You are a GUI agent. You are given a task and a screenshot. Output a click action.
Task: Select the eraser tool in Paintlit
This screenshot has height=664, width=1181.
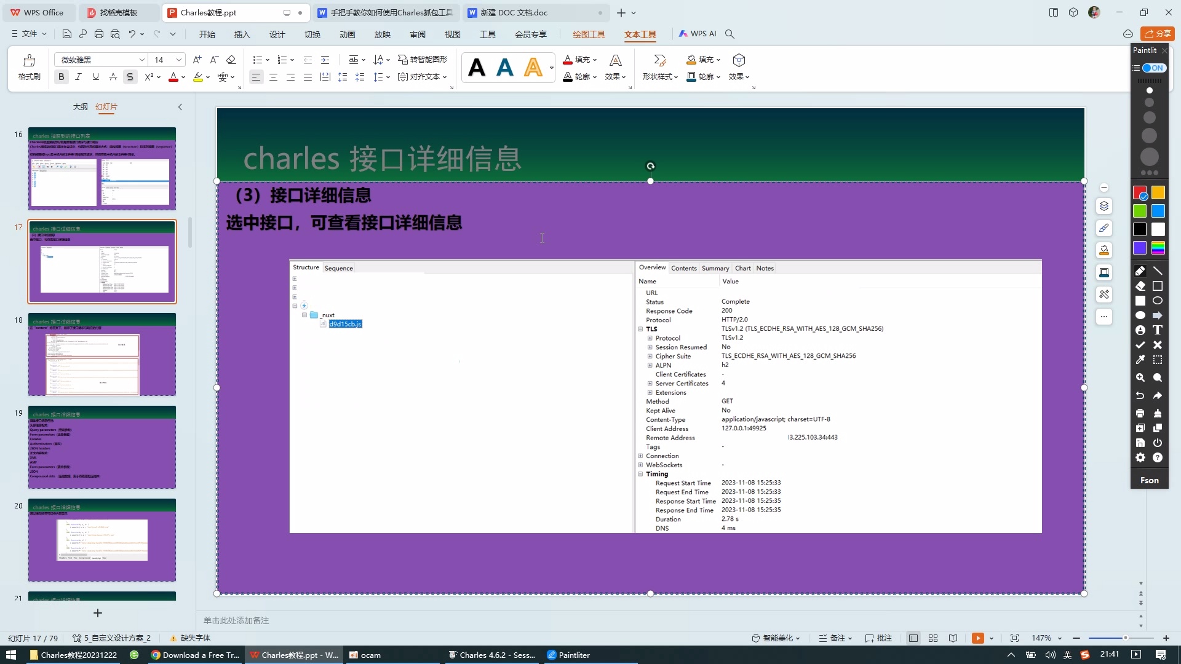point(1140,286)
